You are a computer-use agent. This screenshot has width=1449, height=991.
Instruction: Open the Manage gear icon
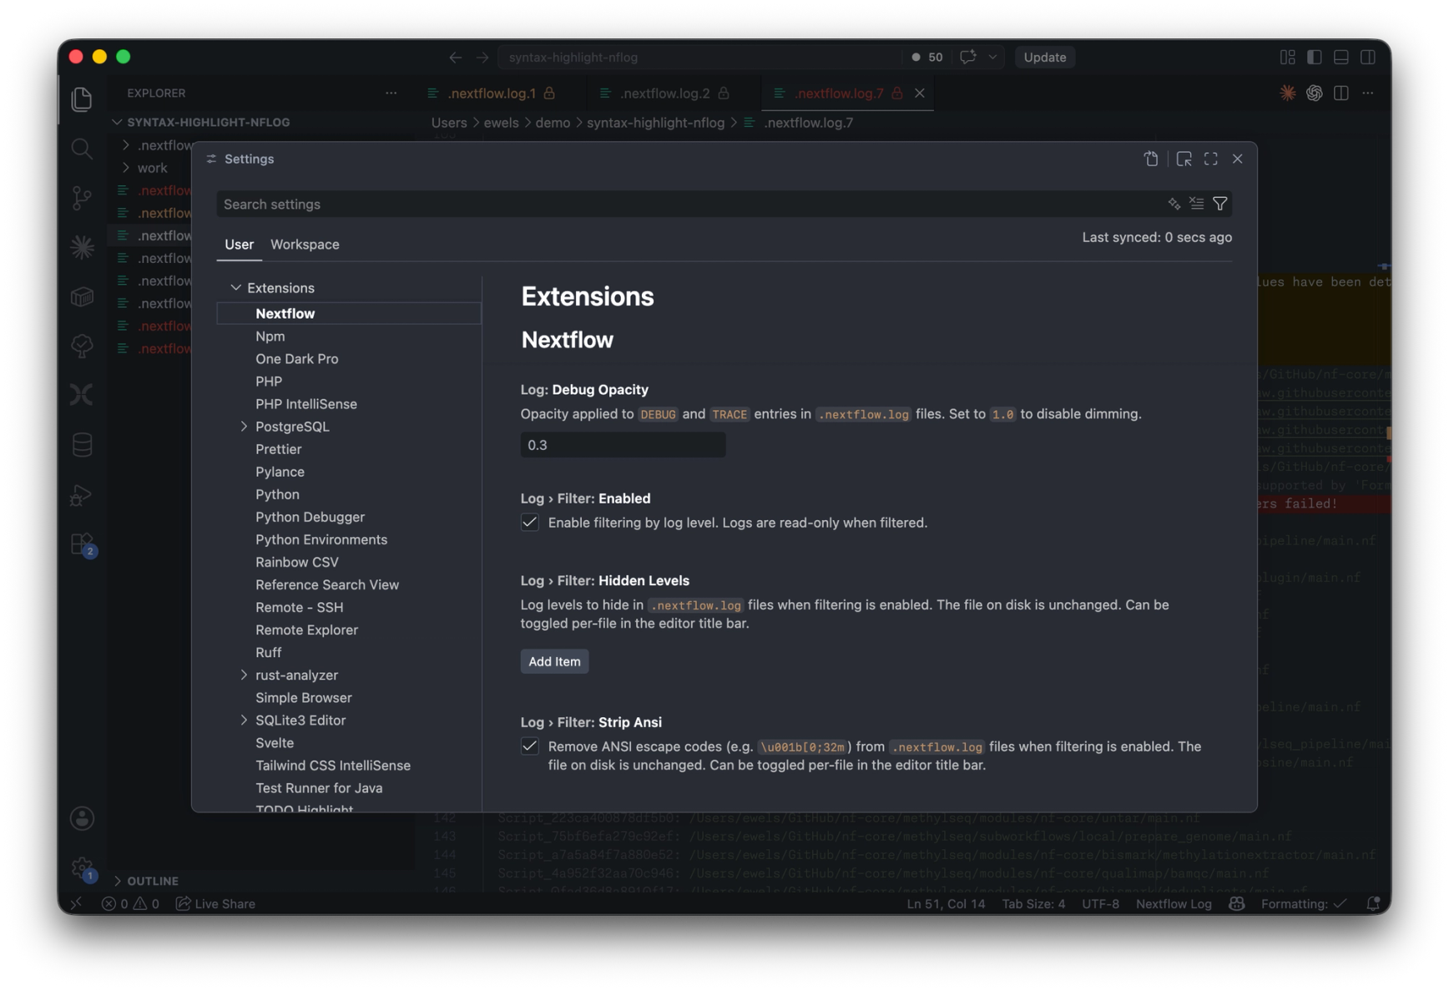(83, 868)
